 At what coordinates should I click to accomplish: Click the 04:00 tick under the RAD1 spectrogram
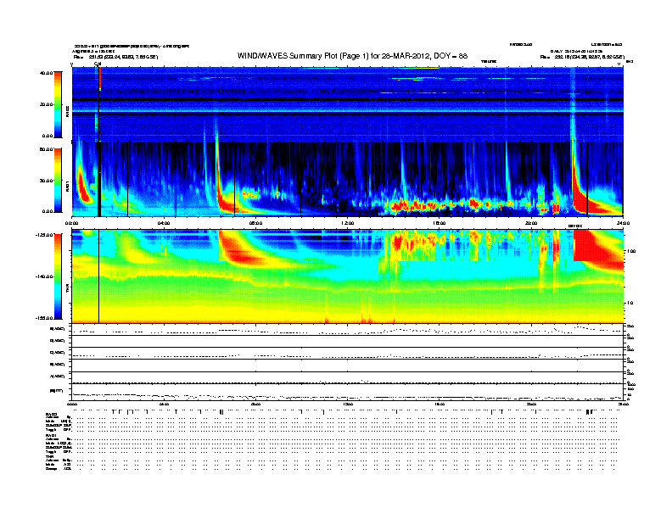[x=164, y=223]
